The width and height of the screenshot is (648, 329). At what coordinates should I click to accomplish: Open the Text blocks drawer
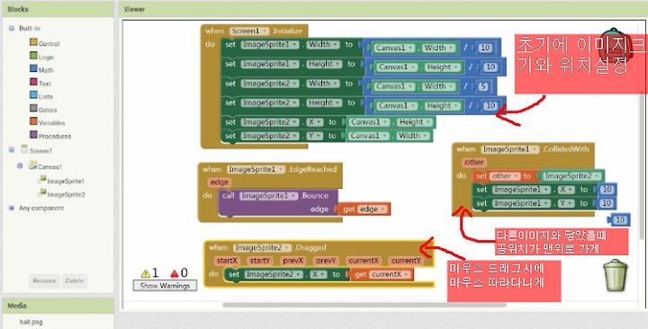click(40, 83)
